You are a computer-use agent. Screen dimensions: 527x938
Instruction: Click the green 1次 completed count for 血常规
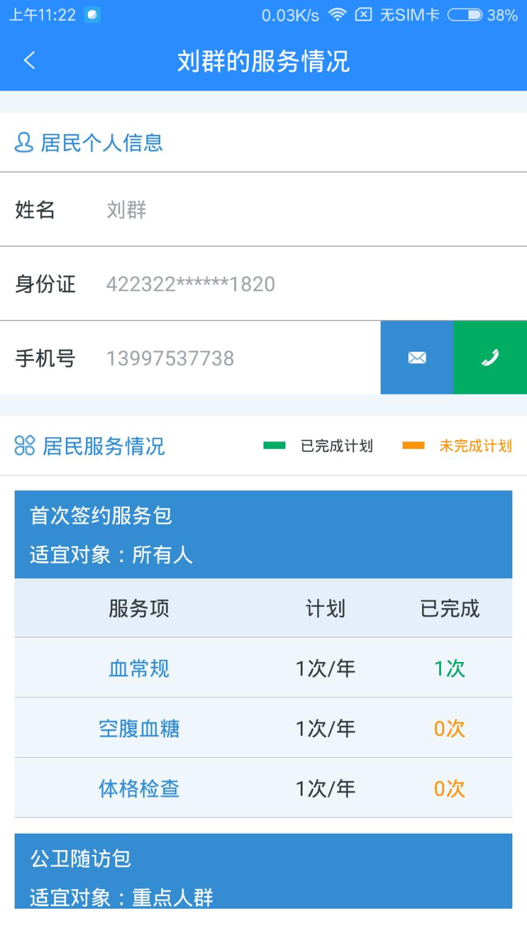[x=448, y=668]
